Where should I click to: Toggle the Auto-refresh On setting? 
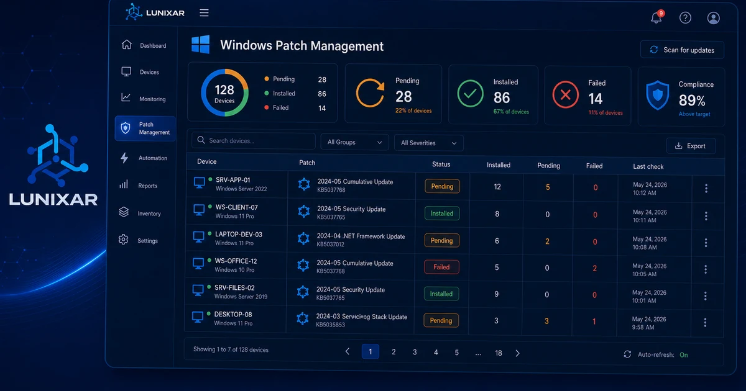[684, 355]
